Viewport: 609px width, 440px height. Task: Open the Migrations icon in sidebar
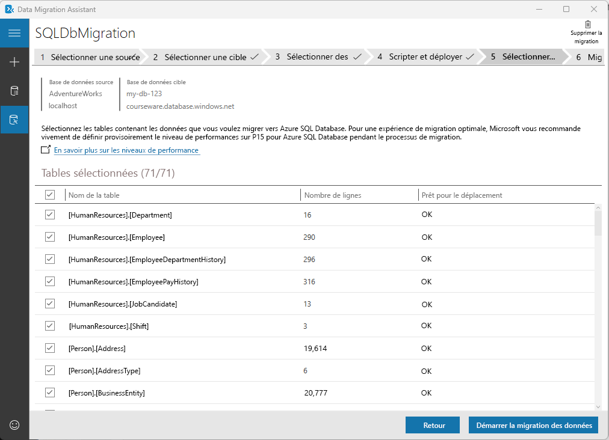tap(14, 120)
